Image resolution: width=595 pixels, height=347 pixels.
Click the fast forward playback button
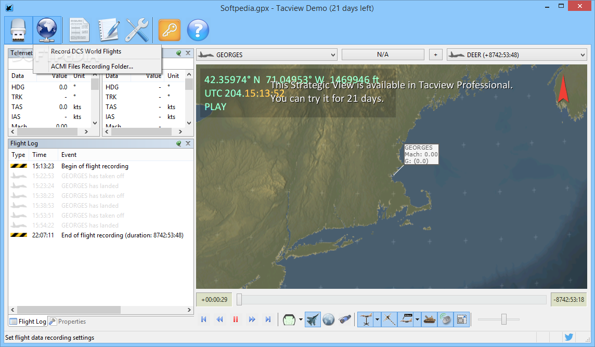[x=252, y=319]
